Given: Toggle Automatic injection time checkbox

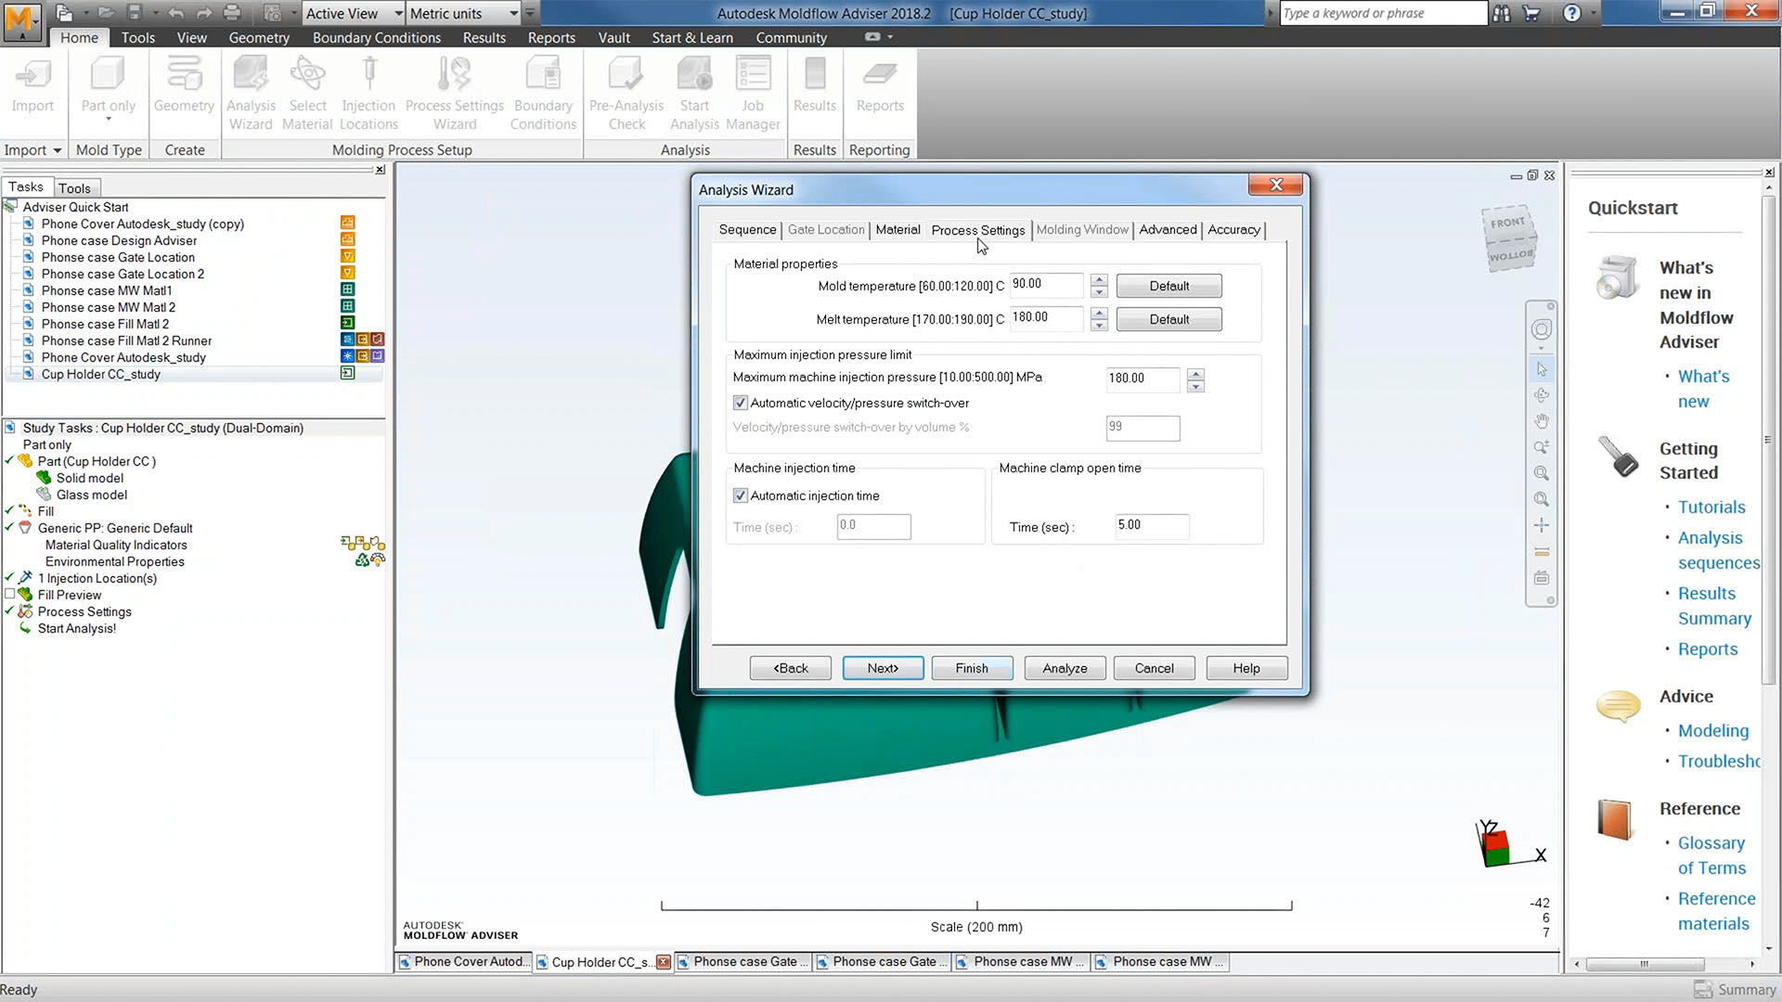Looking at the screenshot, I should pyautogui.click(x=741, y=495).
